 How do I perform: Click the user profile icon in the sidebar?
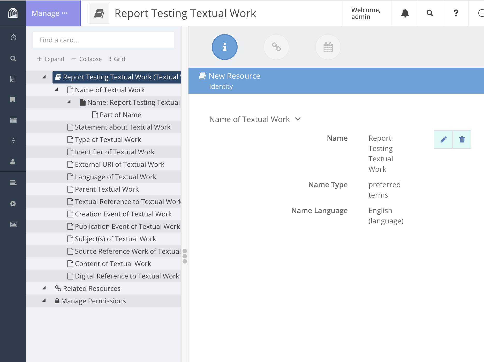(x=13, y=162)
